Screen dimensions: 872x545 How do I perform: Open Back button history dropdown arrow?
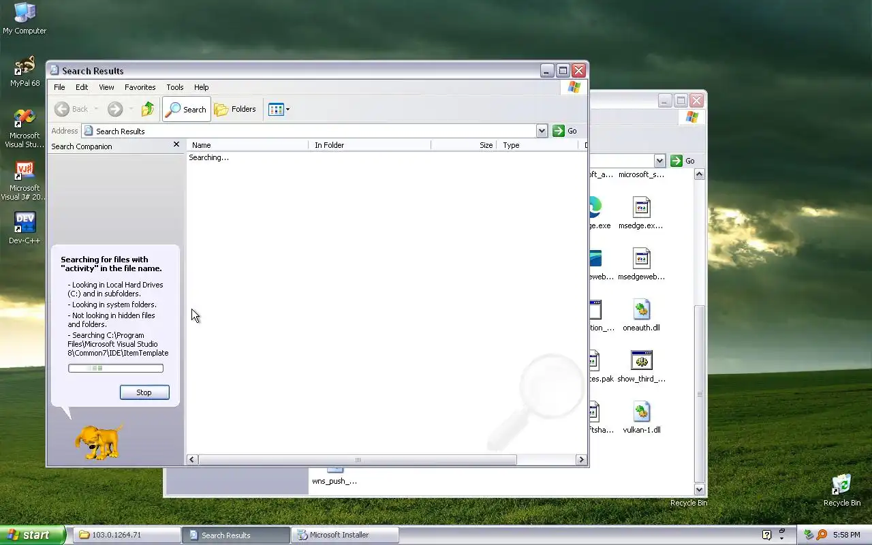point(96,109)
